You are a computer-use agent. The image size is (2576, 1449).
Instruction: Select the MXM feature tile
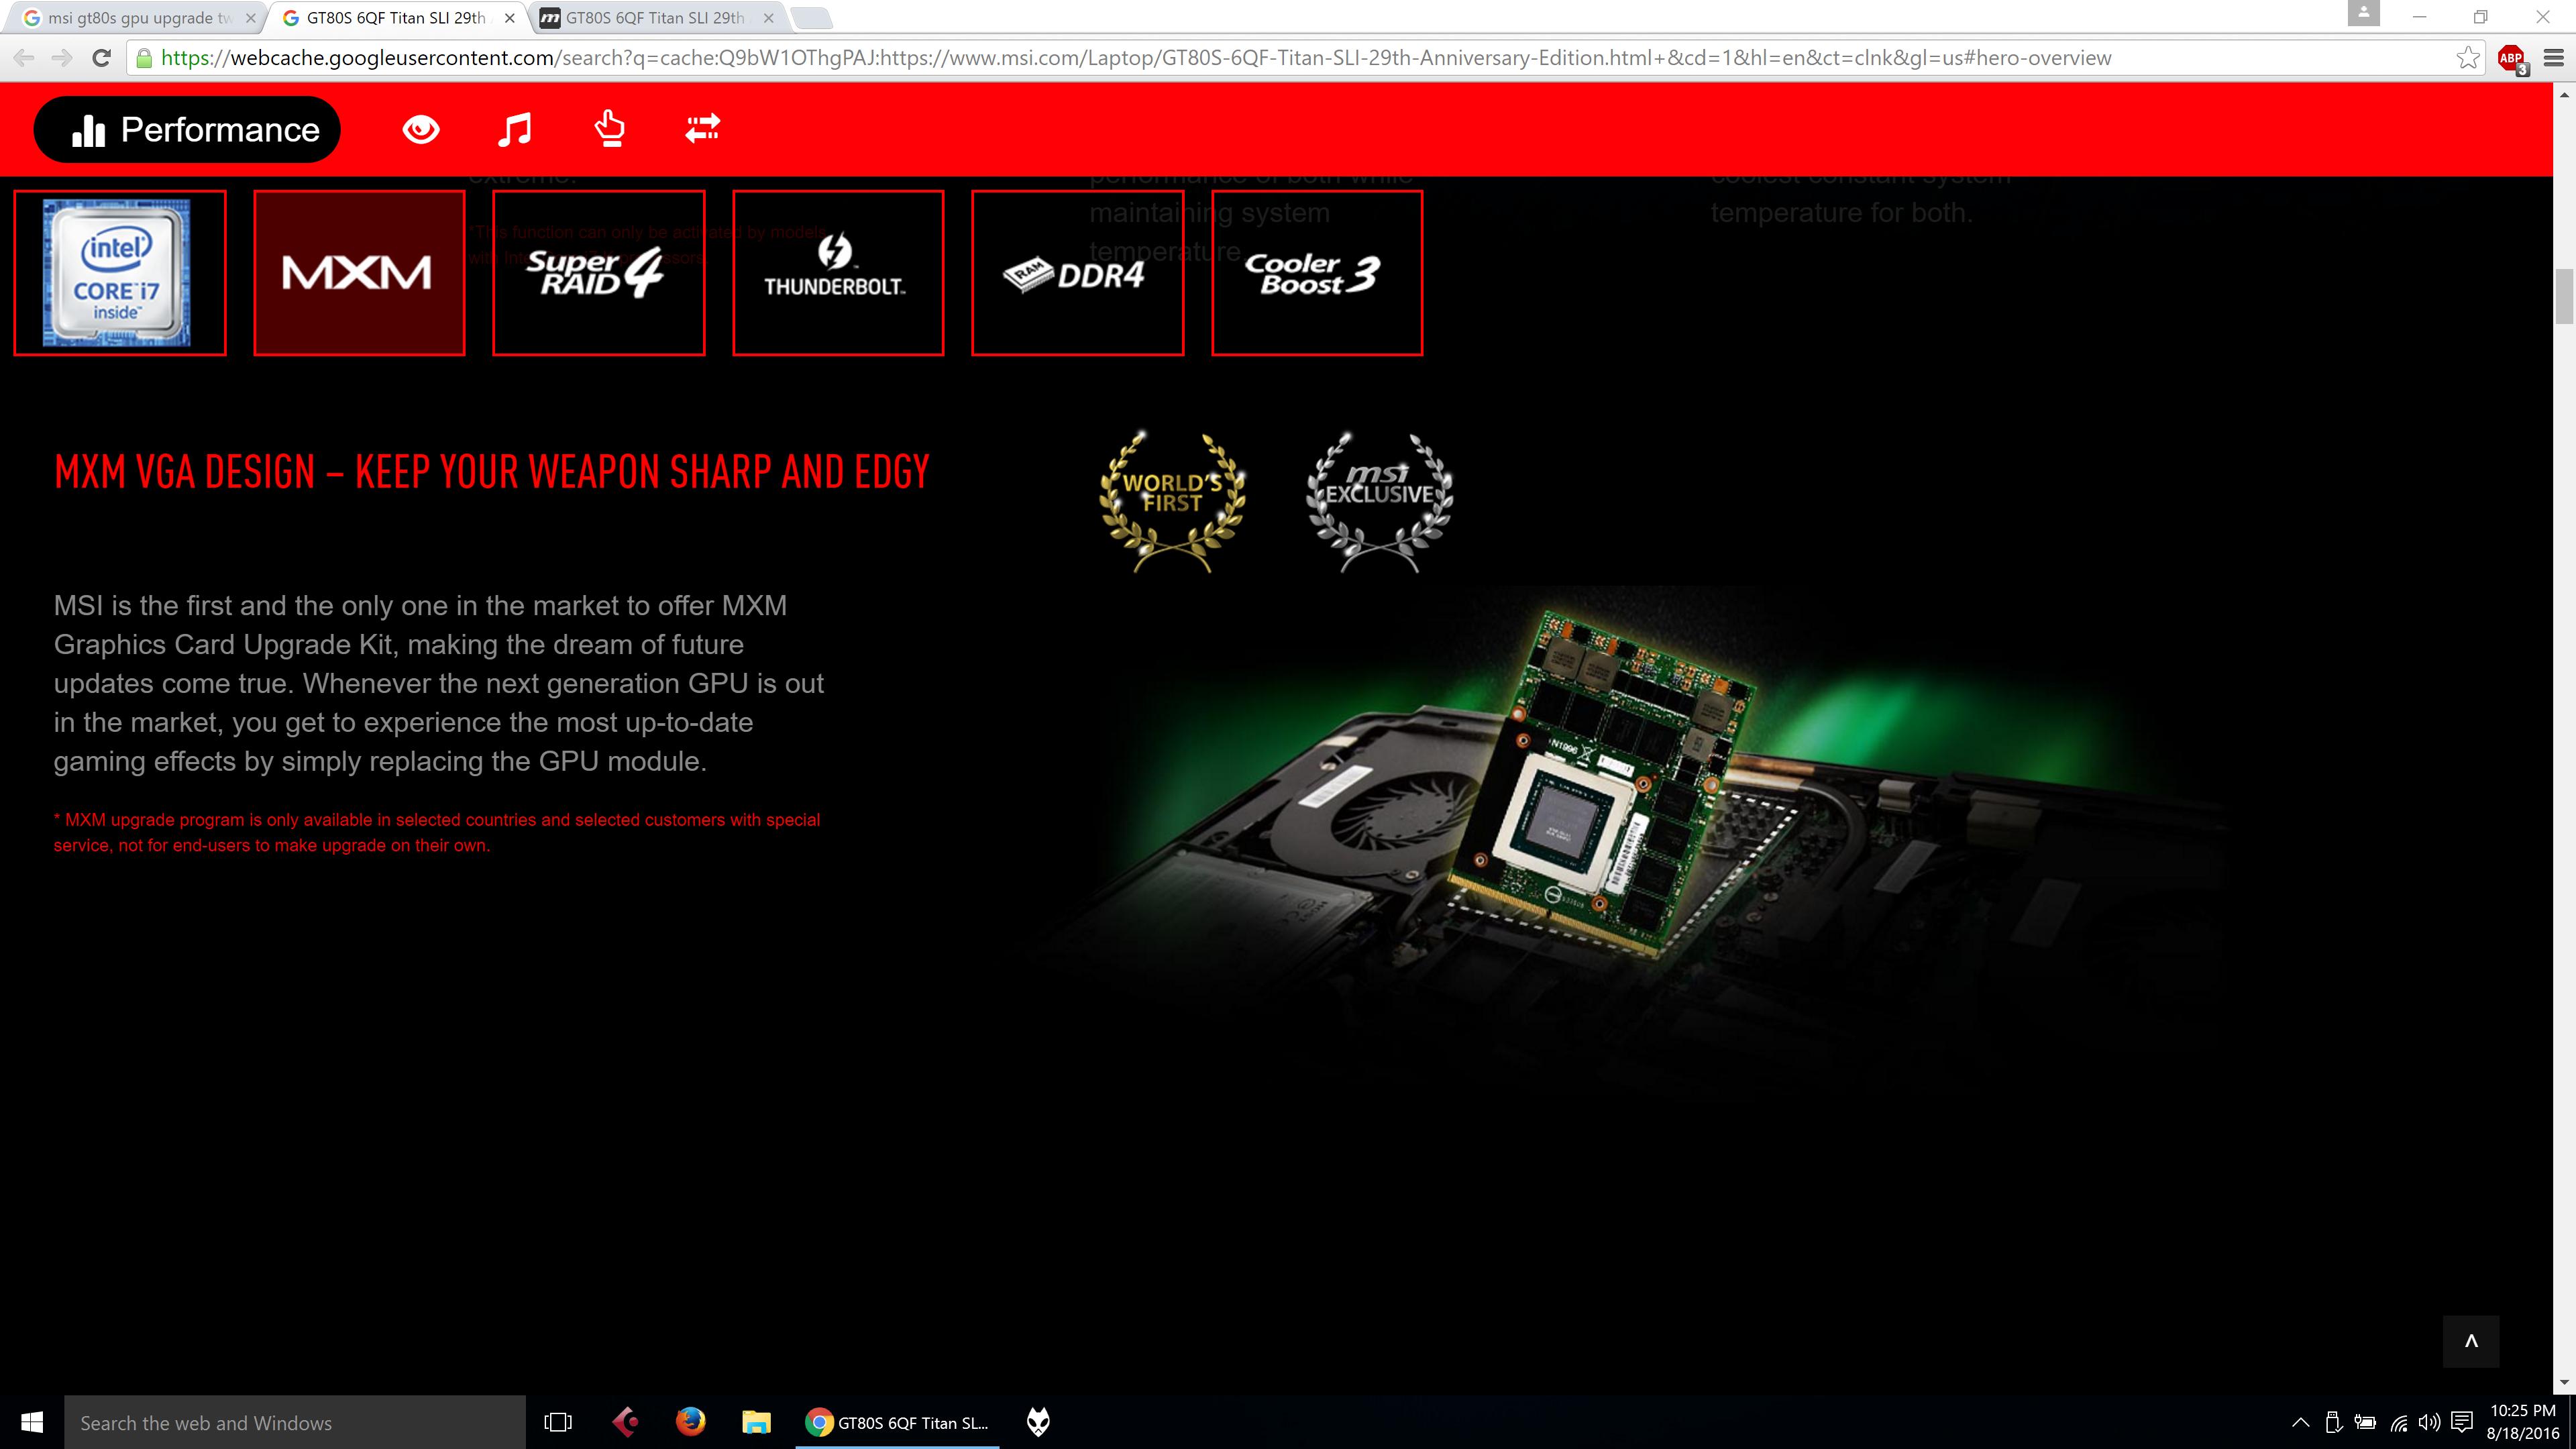[359, 273]
